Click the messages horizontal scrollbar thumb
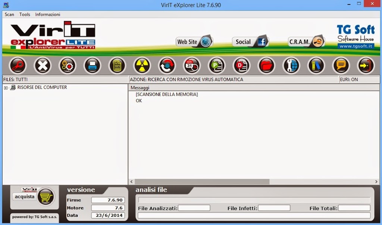The height and width of the screenshot is (225, 382). (x=202, y=182)
